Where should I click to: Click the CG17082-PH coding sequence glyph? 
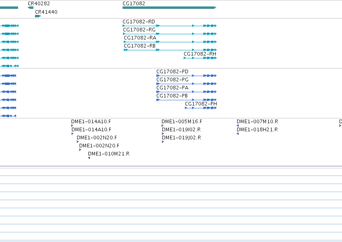click(x=201, y=108)
